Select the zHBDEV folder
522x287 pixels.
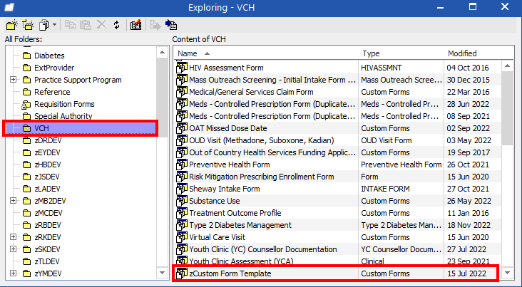tap(48, 165)
